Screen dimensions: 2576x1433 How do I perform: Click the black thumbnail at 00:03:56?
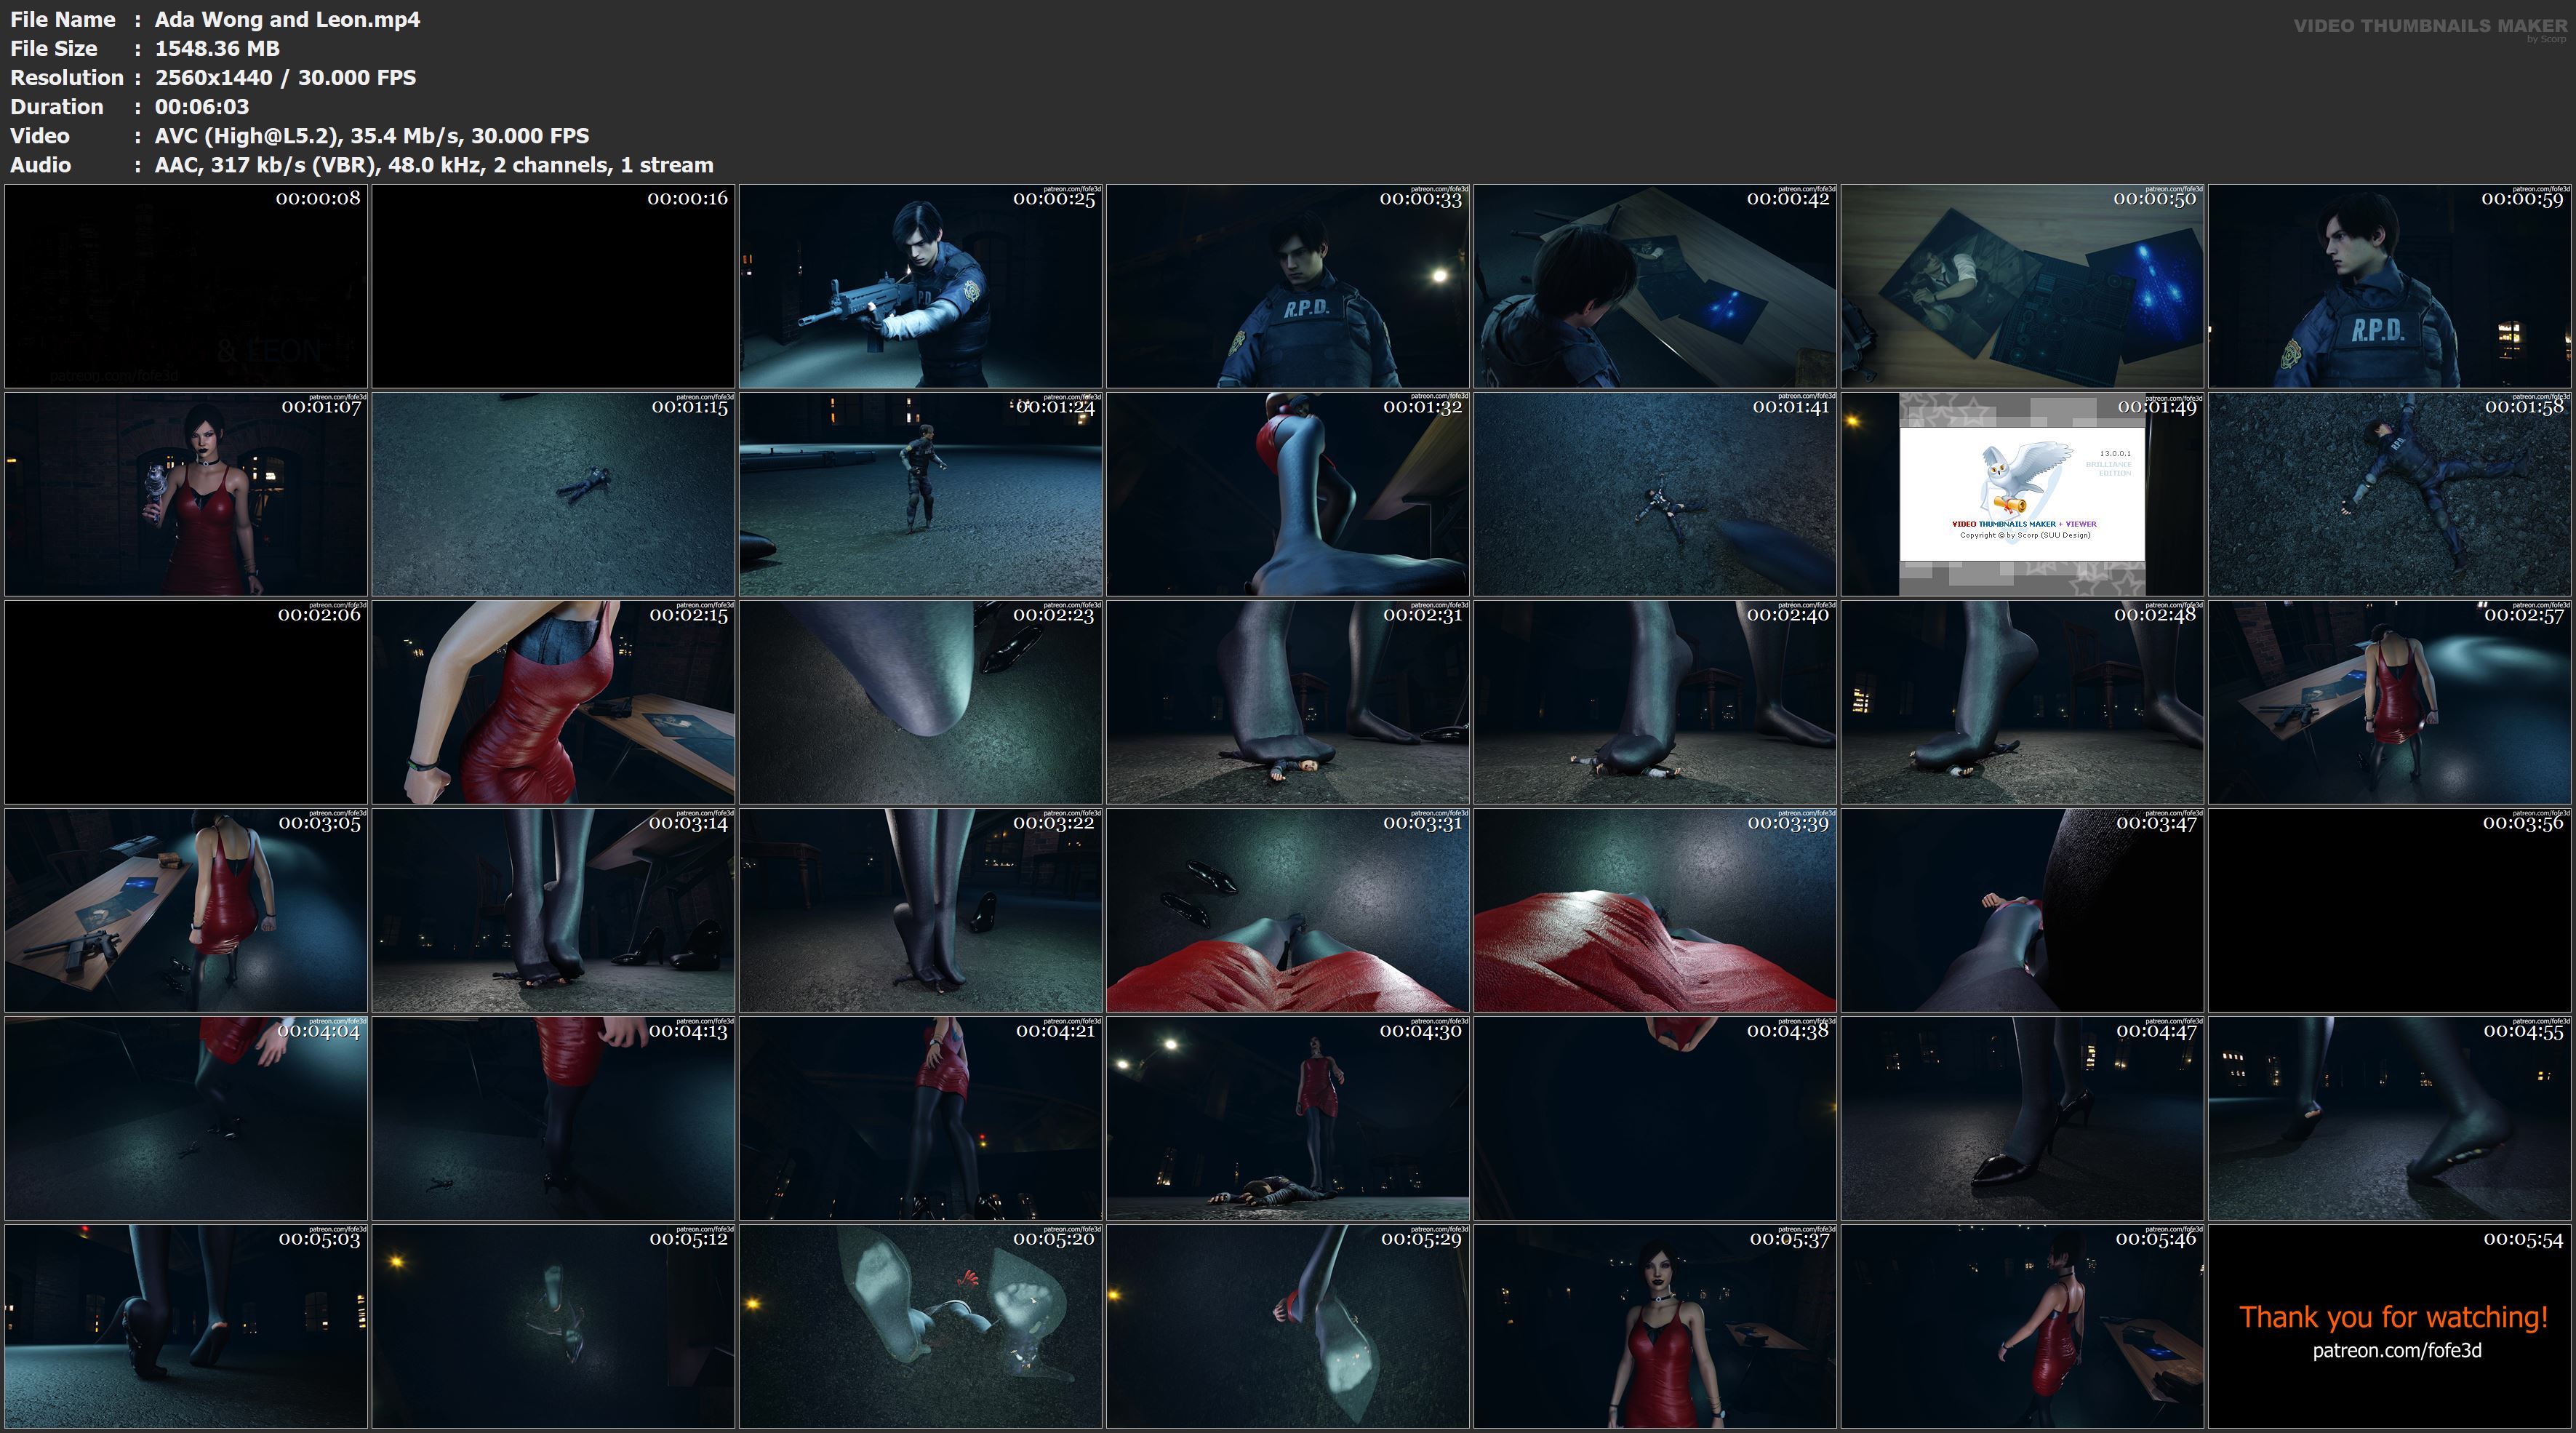[x=2389, y=910]
